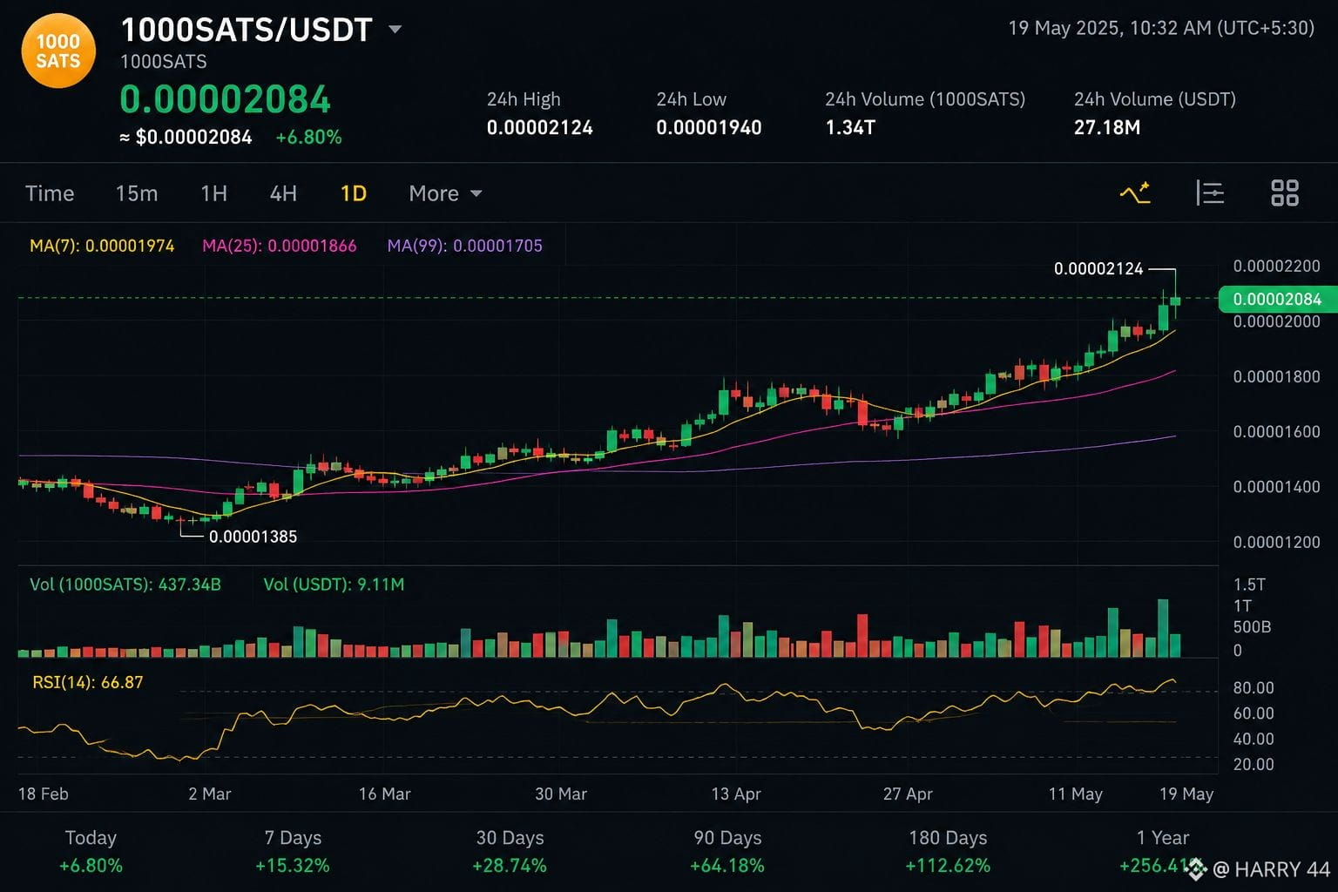This screenshot has height=892, width=1338.
Task: Click the MA(25) indicator label
Action: (280, 246)
